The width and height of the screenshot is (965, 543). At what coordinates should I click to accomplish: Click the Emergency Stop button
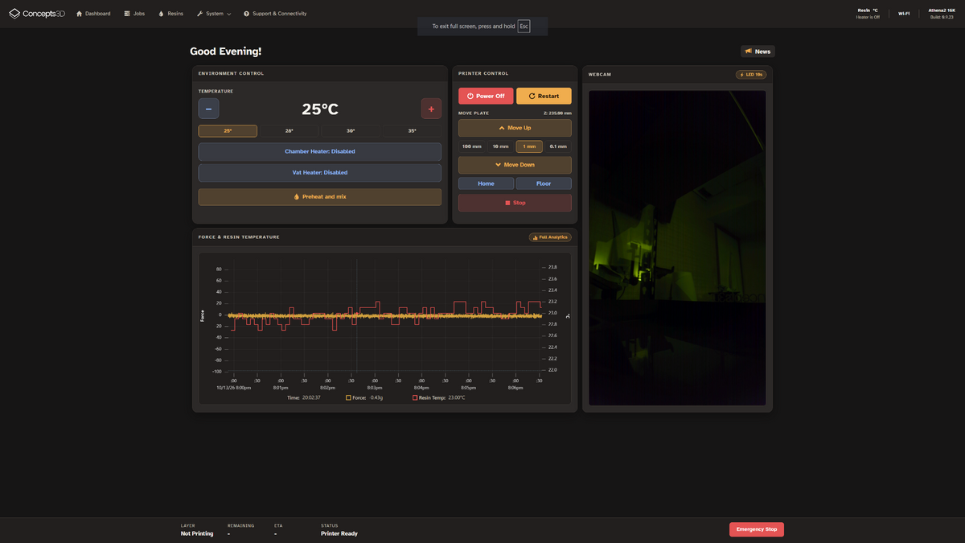click(757, 529)
